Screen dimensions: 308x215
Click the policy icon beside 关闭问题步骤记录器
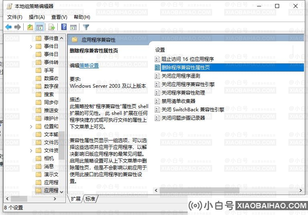(157, 118)
